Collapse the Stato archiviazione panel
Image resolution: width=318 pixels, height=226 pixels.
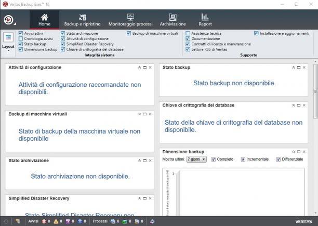[x=140, y=161]
